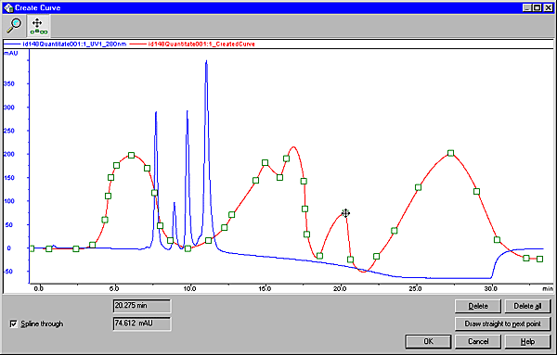Close the Create Curve window

click(x=549, y=7)
